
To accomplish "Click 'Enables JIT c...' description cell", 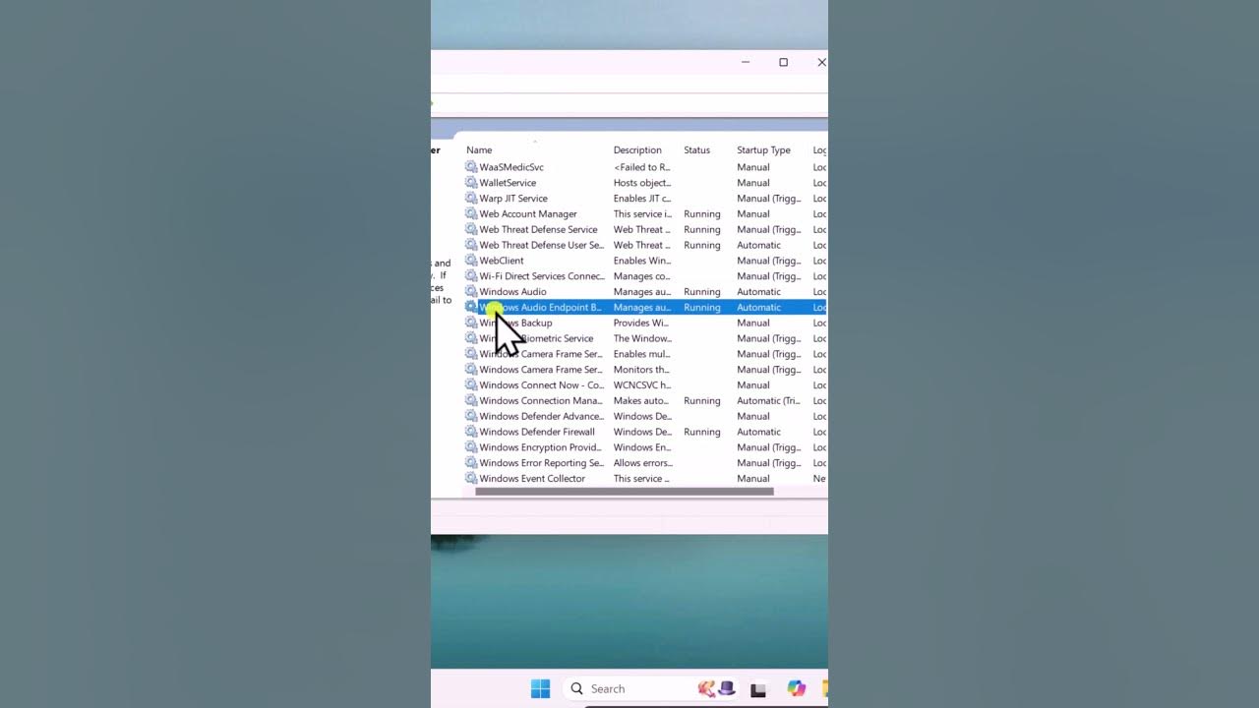I will click(642, 199).
